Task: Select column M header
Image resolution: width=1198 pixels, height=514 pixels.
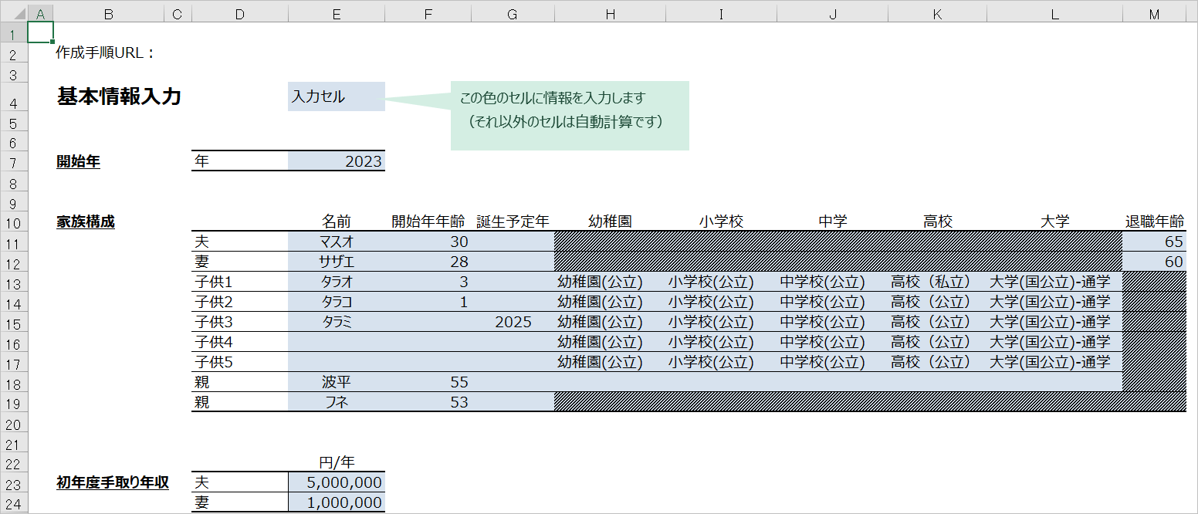Action: click(x=1153, y=14)
